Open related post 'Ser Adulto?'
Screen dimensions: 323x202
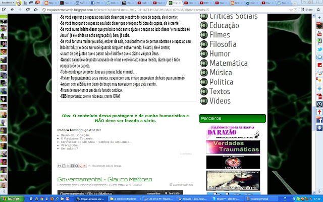coord(69,148)
